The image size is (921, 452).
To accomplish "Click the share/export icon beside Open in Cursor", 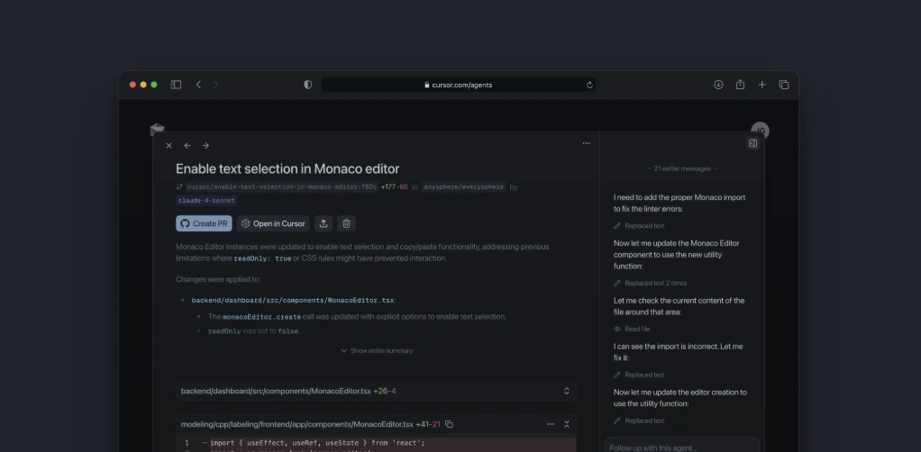I will point(324,223).
